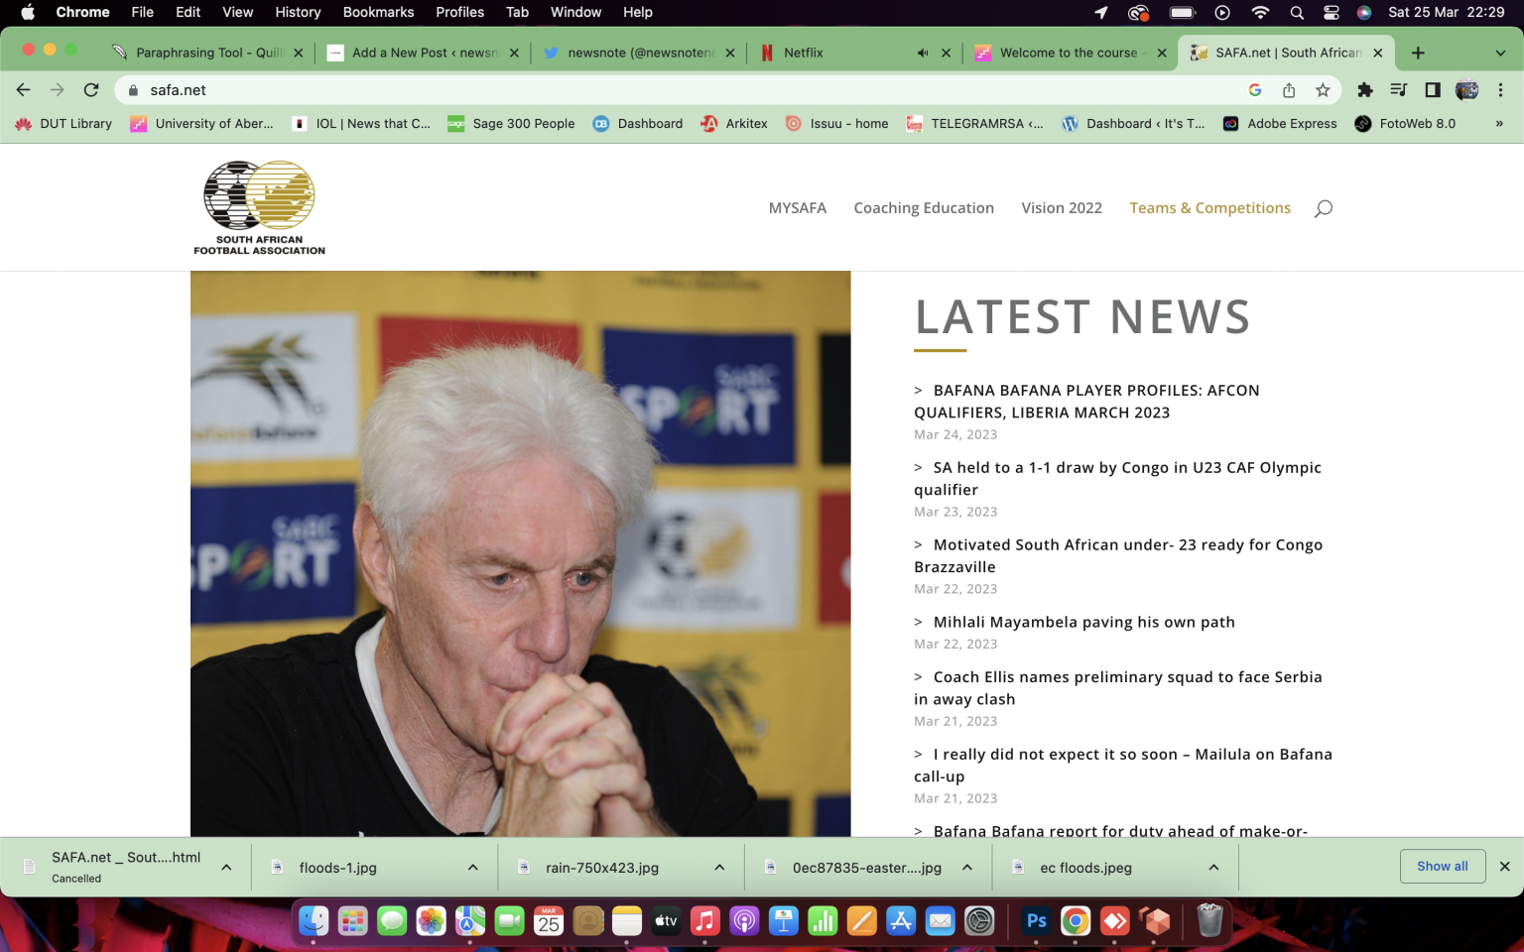
Task: Click the share icon in address bar
Action: click(1289, 90)
